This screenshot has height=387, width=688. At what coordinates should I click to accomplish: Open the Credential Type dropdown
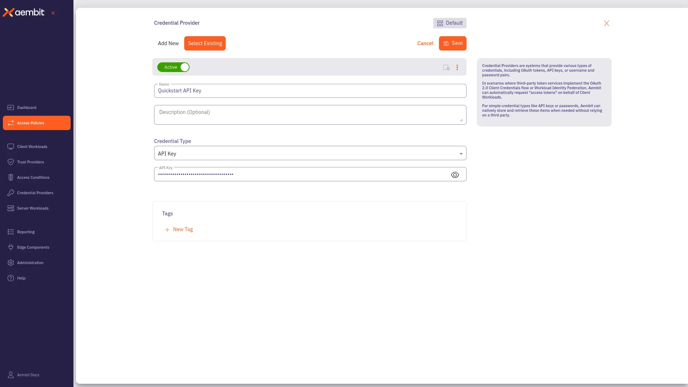click(x=310, y=153)
